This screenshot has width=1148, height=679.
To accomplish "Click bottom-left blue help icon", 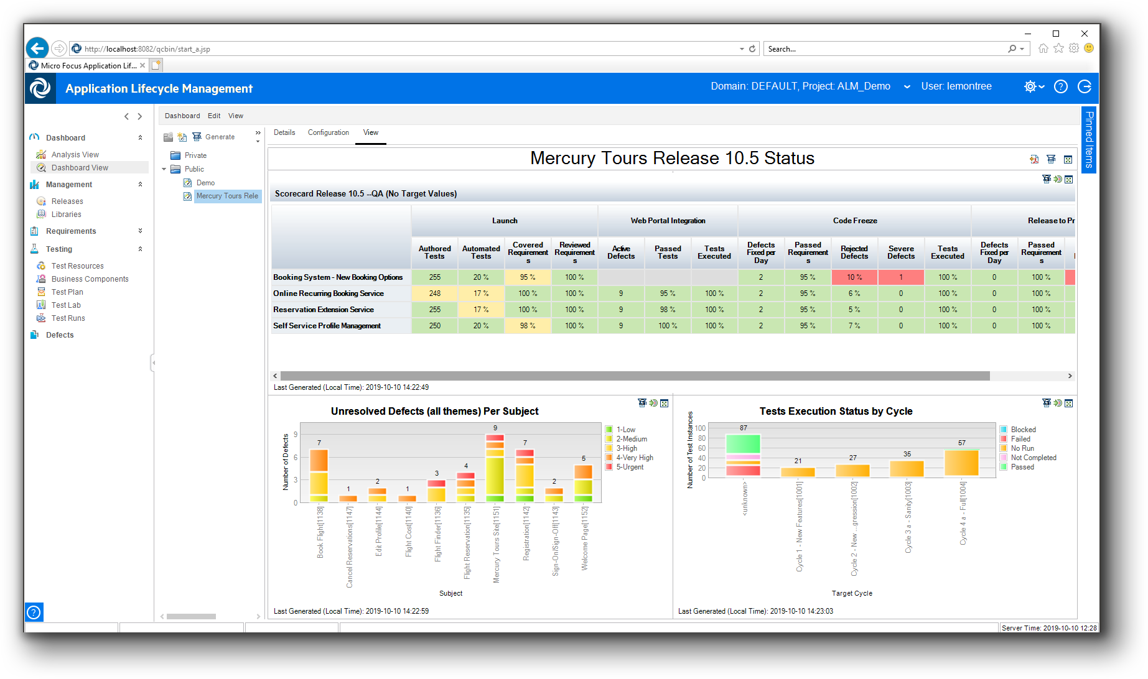I will 34,612.
